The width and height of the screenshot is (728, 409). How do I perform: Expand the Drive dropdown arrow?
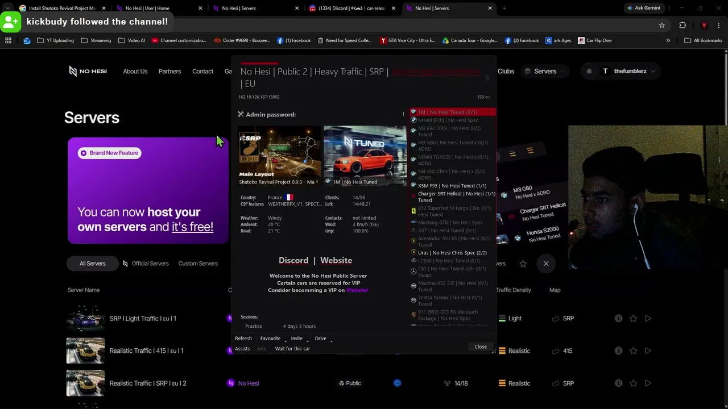click(x=331, y=340)
